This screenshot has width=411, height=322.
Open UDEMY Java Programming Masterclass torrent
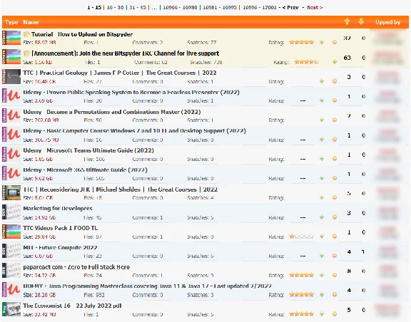tap(147, 286)
